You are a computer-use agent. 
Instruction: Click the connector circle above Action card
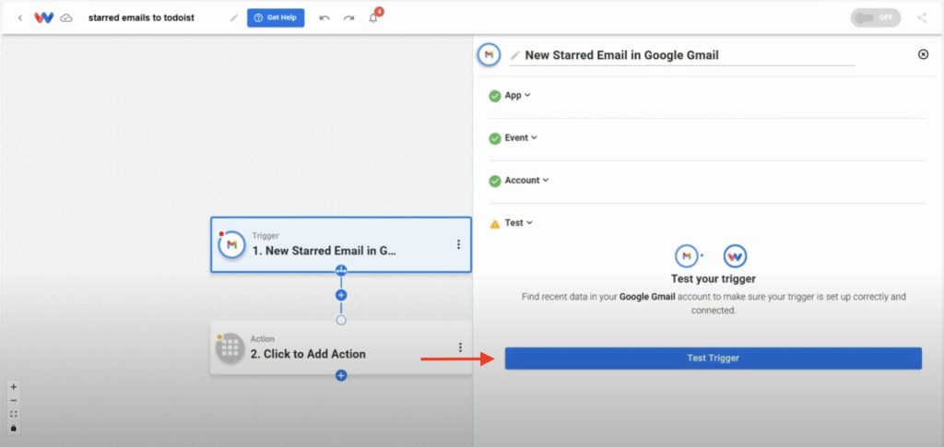[x=341, y=320]
